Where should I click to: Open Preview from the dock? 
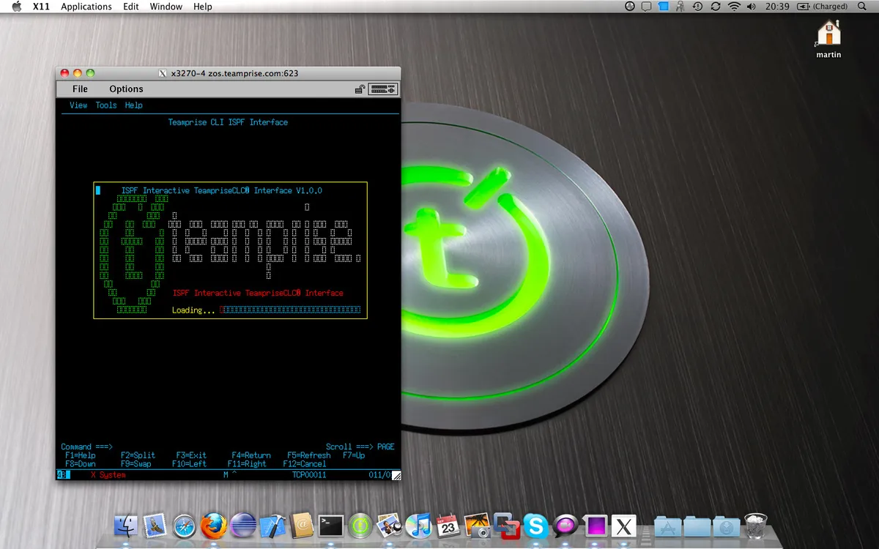point(389,525)
